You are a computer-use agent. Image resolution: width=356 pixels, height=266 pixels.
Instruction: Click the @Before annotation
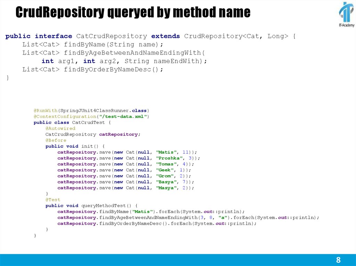56,140
